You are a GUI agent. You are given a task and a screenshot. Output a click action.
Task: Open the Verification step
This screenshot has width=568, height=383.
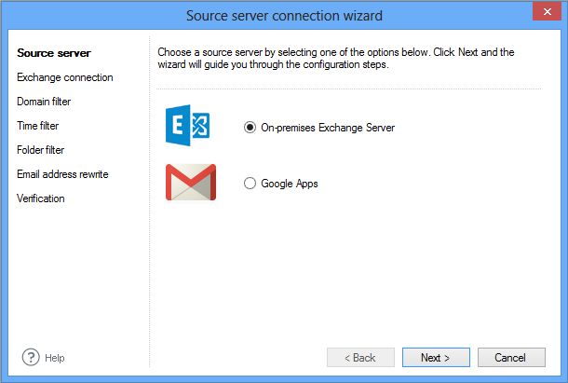41,198
